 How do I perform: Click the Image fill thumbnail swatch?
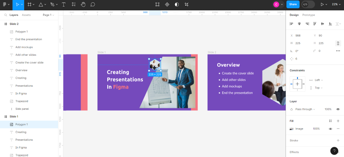(x=292, y=129)
